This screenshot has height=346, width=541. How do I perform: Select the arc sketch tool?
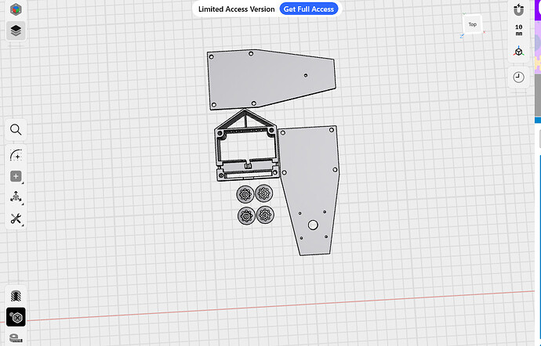coord(16,155)
